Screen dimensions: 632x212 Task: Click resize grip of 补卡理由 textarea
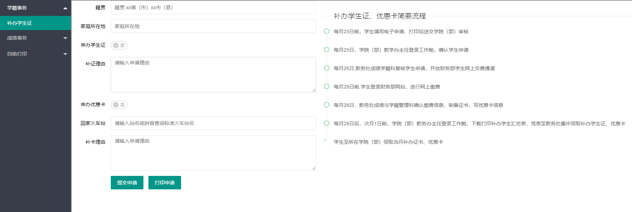point(314,168)
